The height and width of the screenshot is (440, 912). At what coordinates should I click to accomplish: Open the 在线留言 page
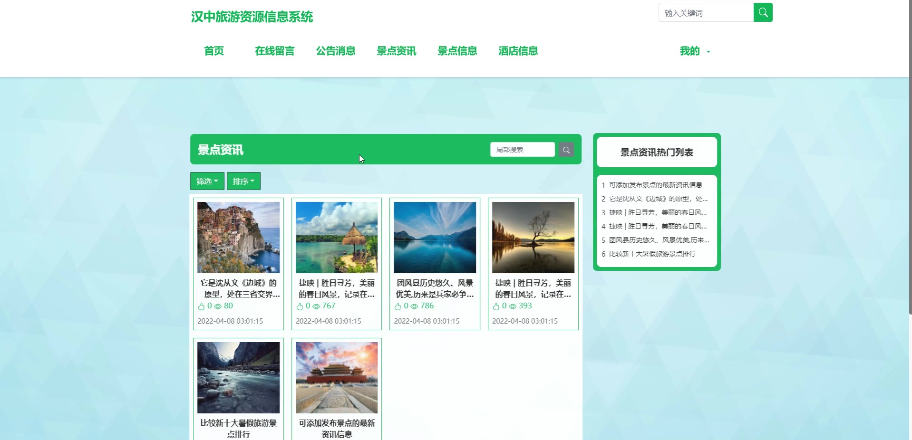[x=274, y=51]
